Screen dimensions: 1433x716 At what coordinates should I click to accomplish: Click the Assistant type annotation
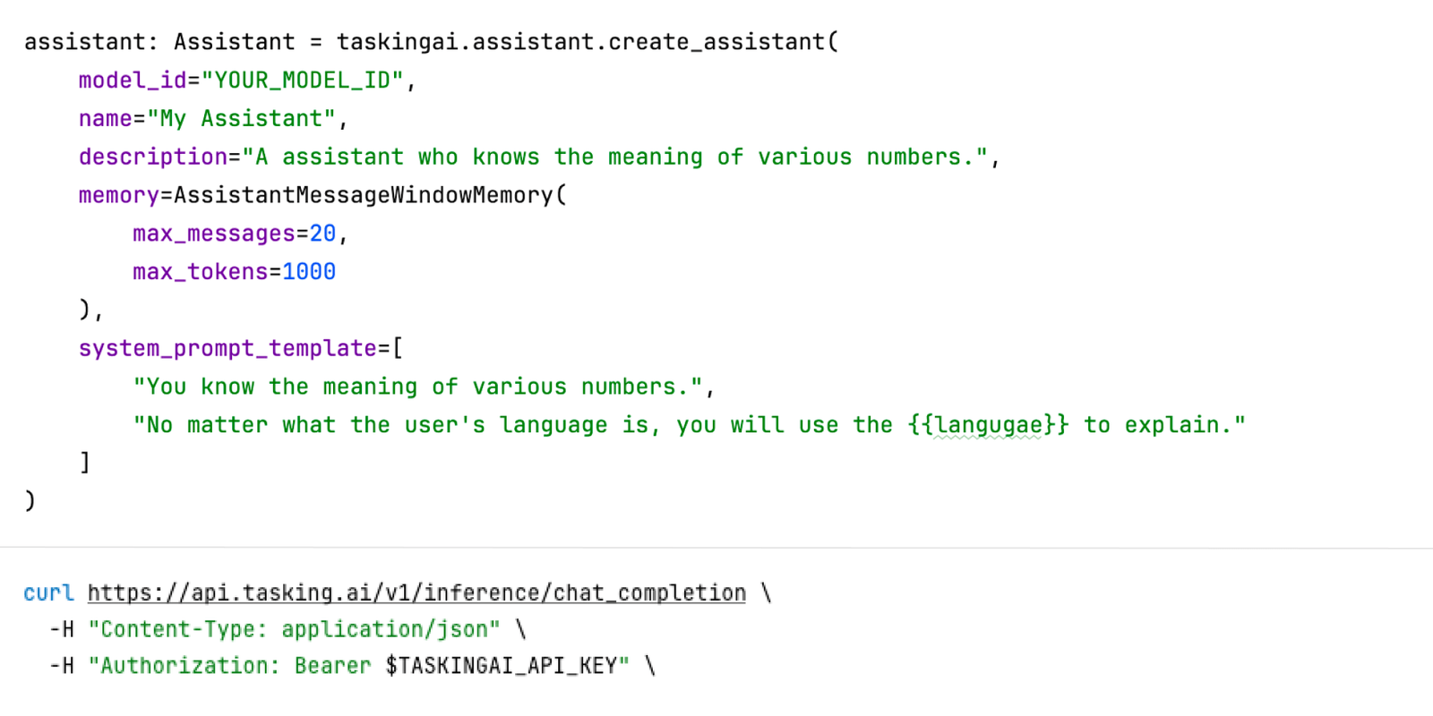(234, 42)
